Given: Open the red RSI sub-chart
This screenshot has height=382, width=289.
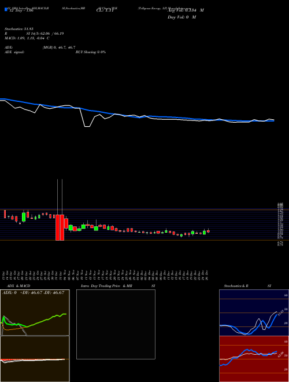Looking at the screenshot, I should [254, 359].
